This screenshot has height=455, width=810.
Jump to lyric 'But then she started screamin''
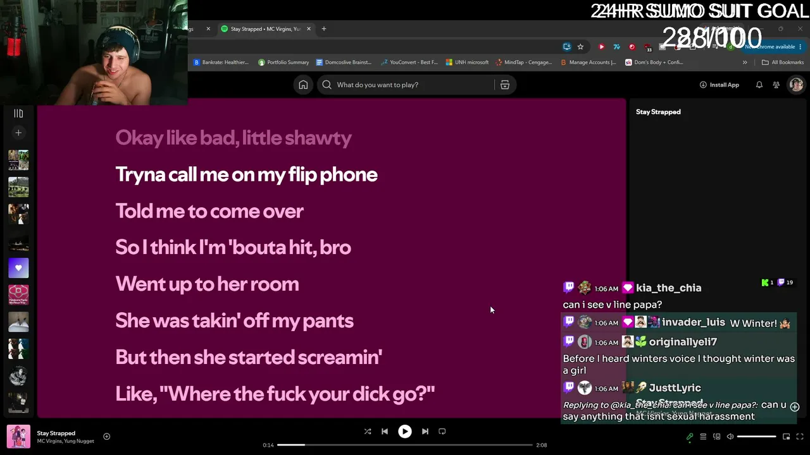[x=249, y=357]
